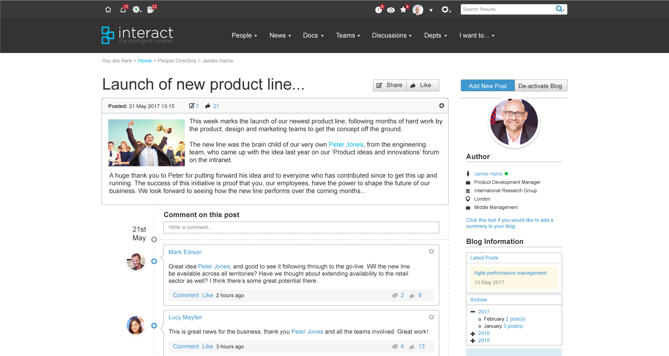Viewport: 669px width, 356px height.
Task: Open Lucy Mayfair's avatar photo
Action: tap(136, 326)
